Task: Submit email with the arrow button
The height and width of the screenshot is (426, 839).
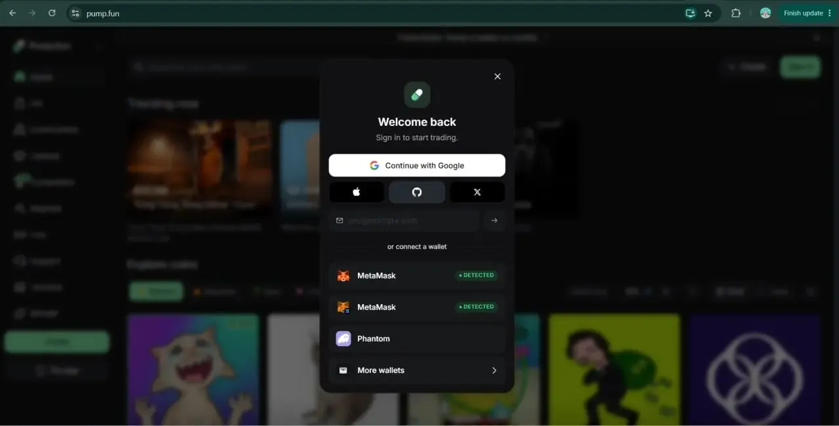Action: [494, 220]
